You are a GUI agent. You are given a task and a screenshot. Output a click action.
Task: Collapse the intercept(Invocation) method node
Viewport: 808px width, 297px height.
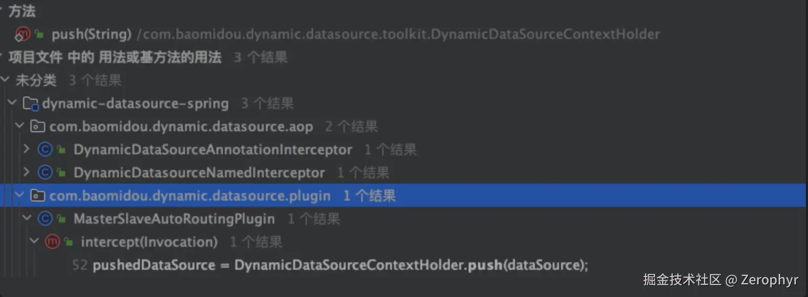tap(34, 242)
